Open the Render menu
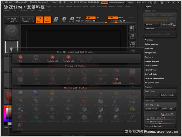 point(112,7)
